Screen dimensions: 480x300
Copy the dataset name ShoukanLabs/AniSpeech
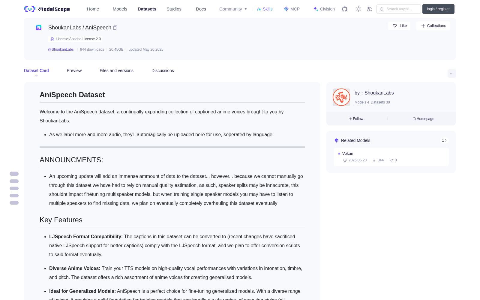coord(115,28)
